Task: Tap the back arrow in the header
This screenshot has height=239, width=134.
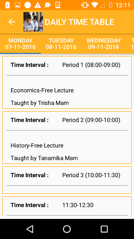Action: tap(12, 22)
